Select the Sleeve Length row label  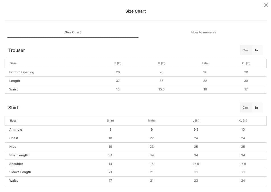pos(20,172)
